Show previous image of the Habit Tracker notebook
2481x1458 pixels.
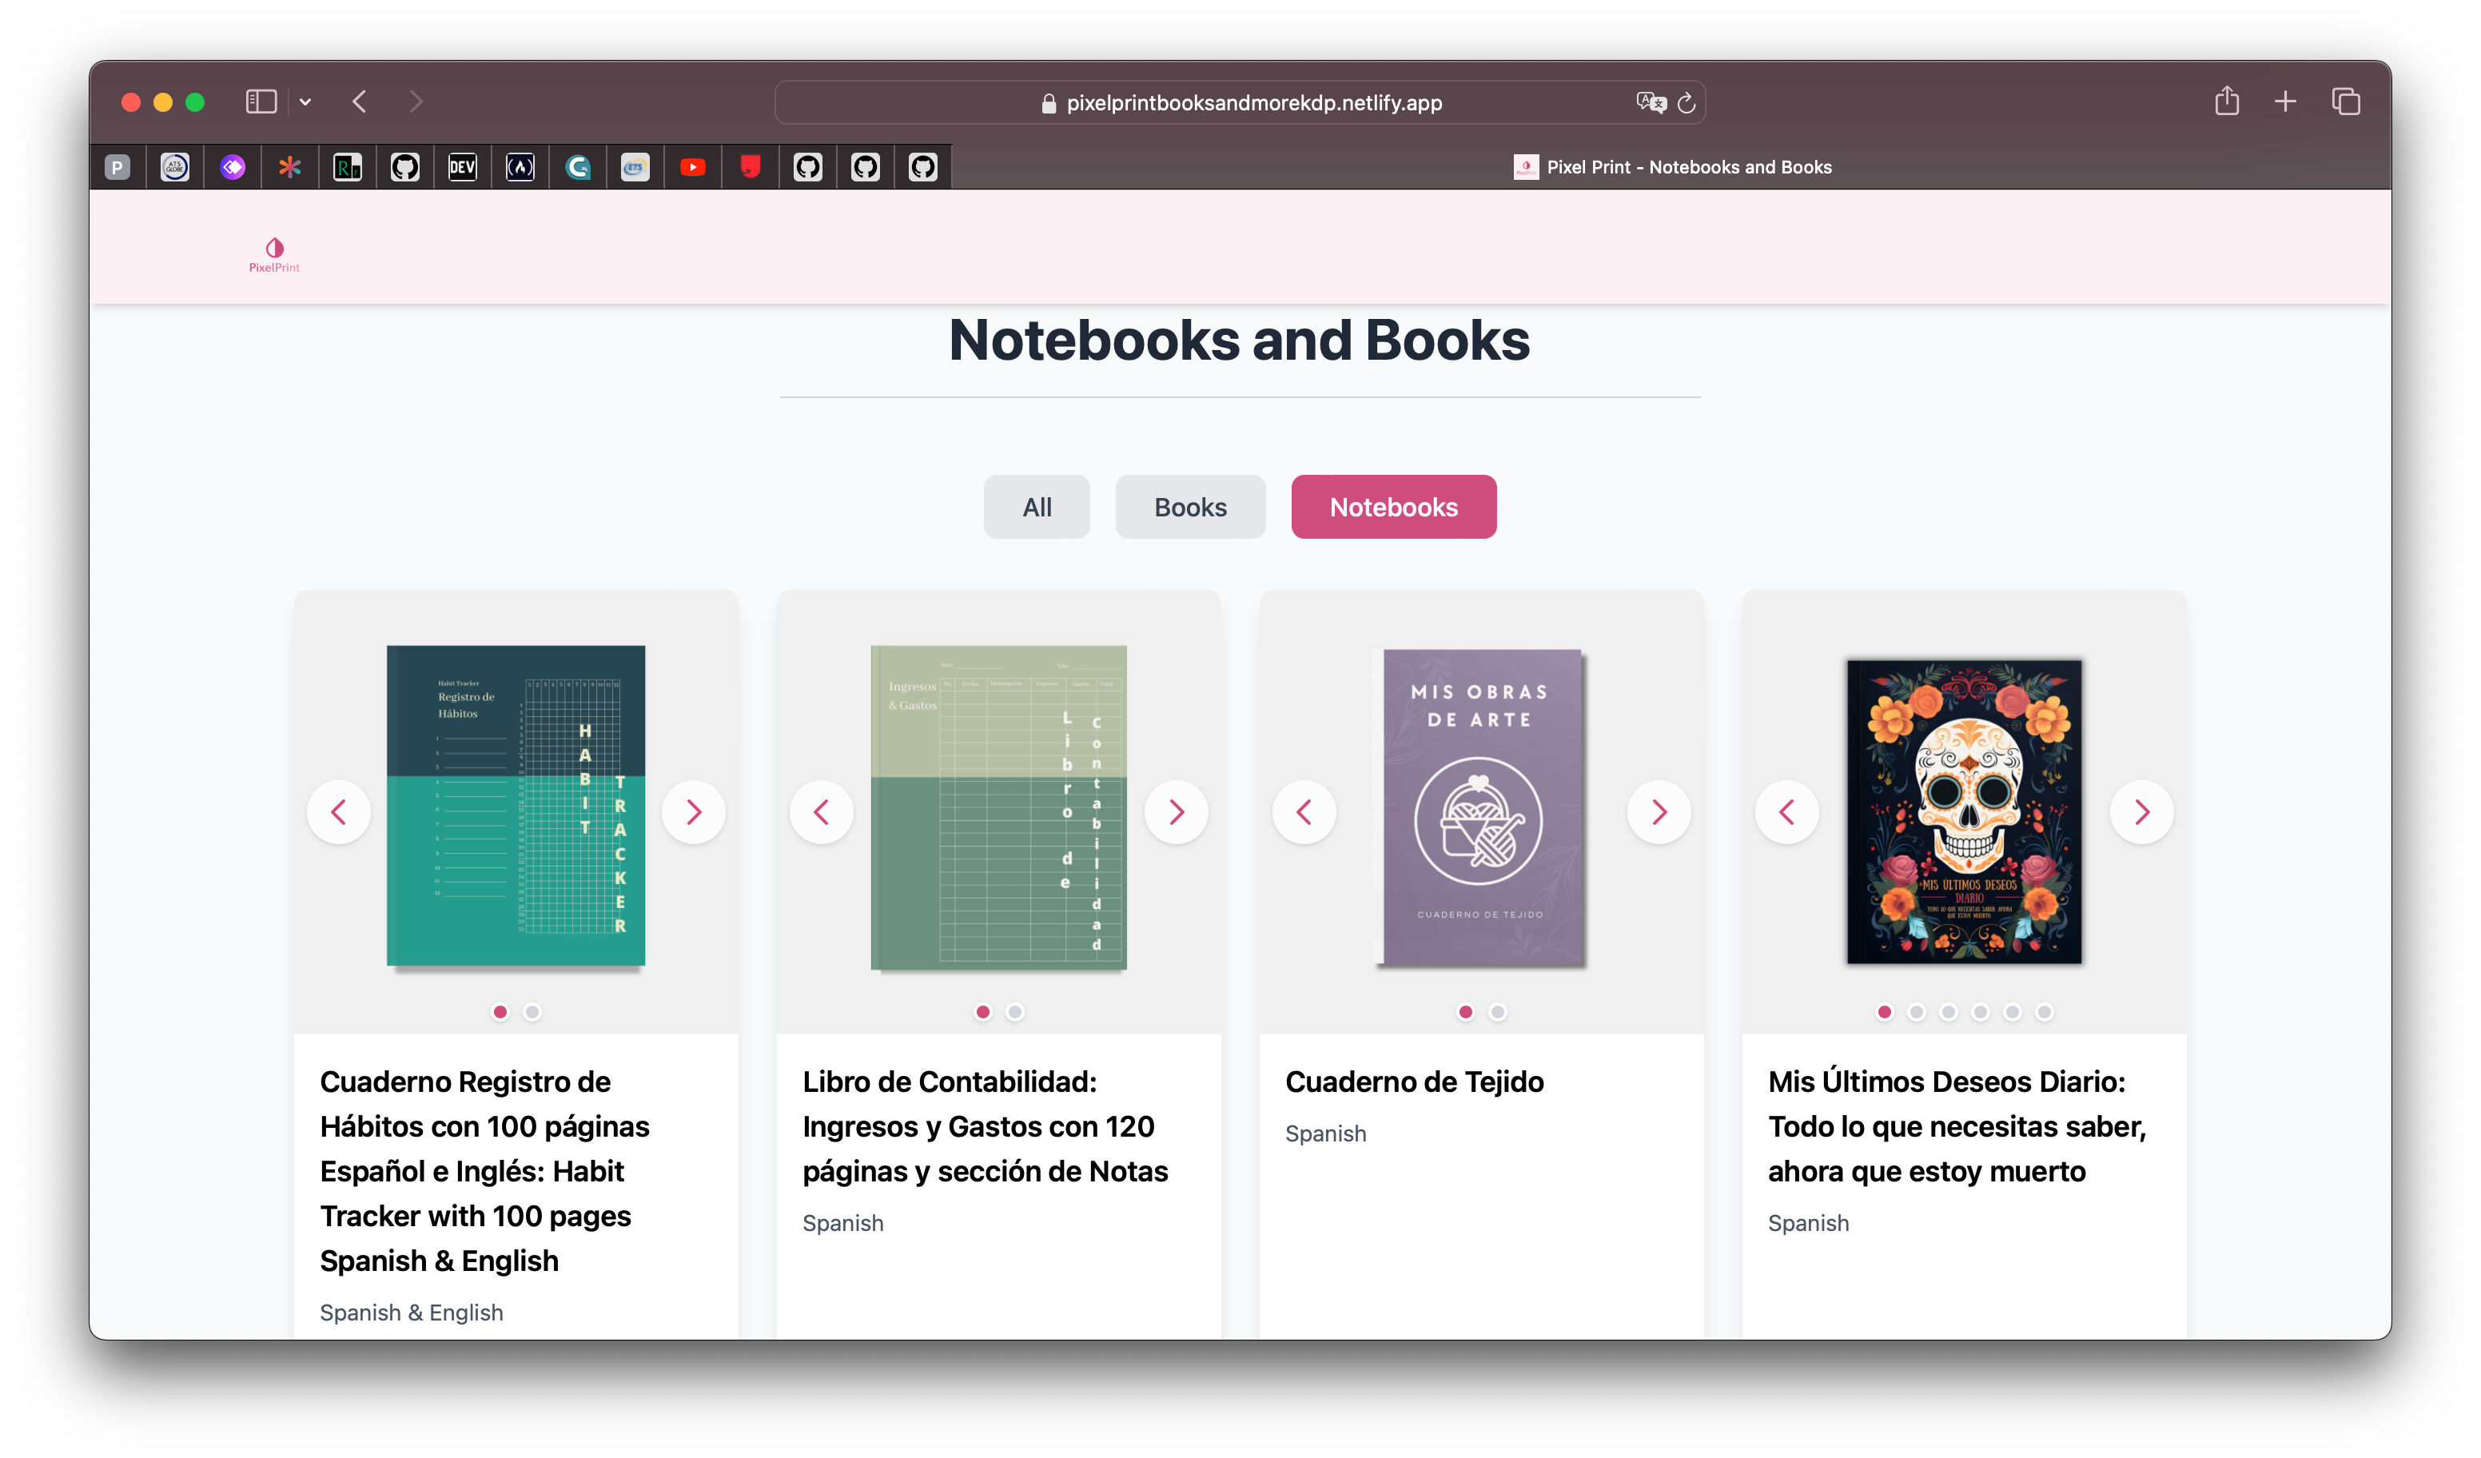(x=339, y=812)
